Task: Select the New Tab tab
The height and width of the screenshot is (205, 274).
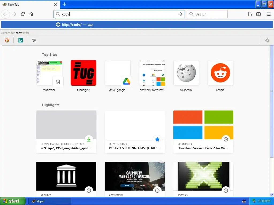Action: point(30,4)
